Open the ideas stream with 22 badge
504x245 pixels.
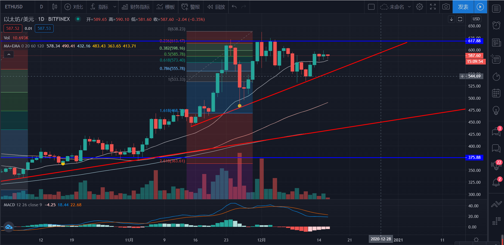coord(496,165)
